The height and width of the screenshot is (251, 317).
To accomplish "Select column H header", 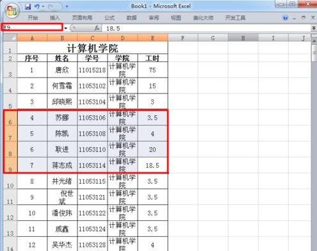I will pyautogui.click(x=243, y=38).
